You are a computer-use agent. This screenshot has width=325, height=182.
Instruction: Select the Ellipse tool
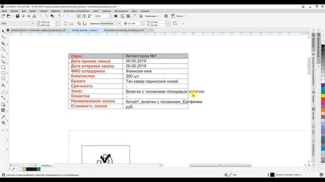point(3,73)
